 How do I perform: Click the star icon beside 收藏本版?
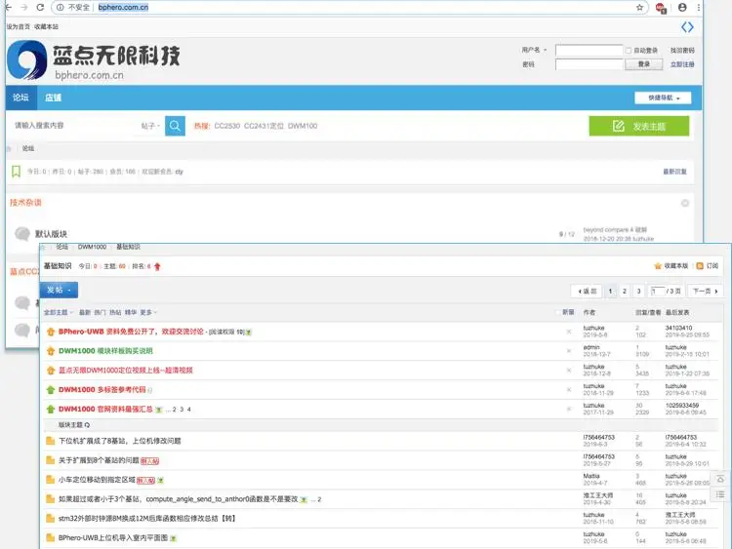(658, 266)
